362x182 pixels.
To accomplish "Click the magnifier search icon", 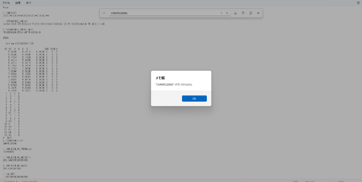I will click(x=227, y=13).
